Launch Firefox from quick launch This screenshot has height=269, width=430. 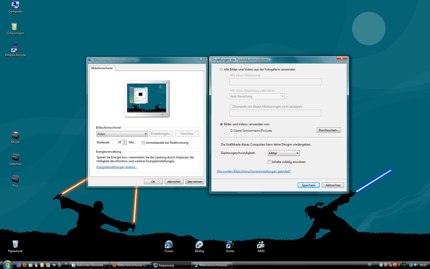tap(25, 265)
